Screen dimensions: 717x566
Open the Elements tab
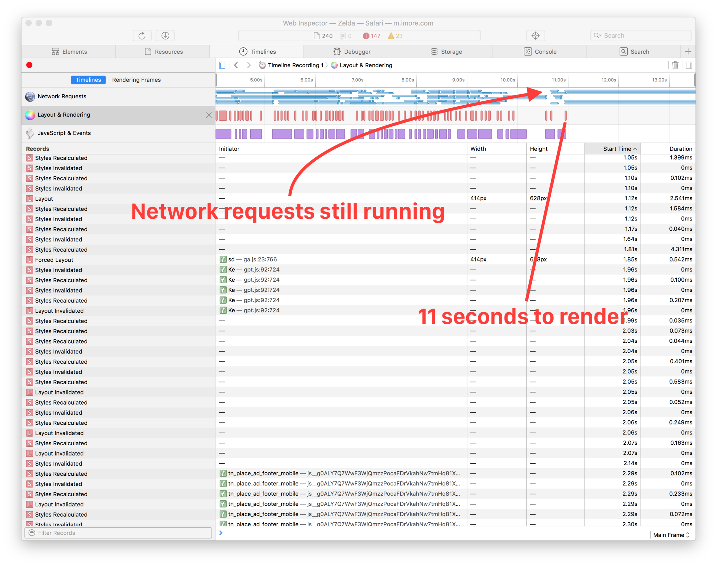[x=69, y=52]
